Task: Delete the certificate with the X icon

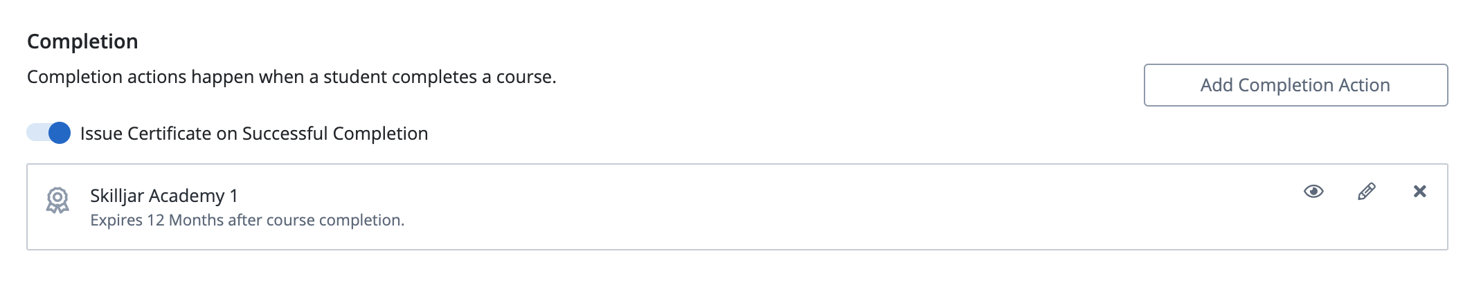Action: coord(1419,192)
